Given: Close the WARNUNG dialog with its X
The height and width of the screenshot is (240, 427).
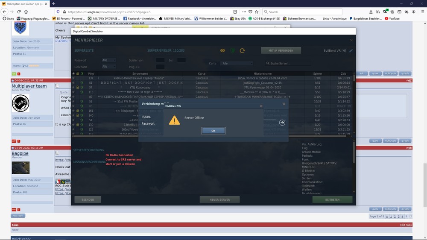Looking at the screenshot, I should click(x=261, y=106).
